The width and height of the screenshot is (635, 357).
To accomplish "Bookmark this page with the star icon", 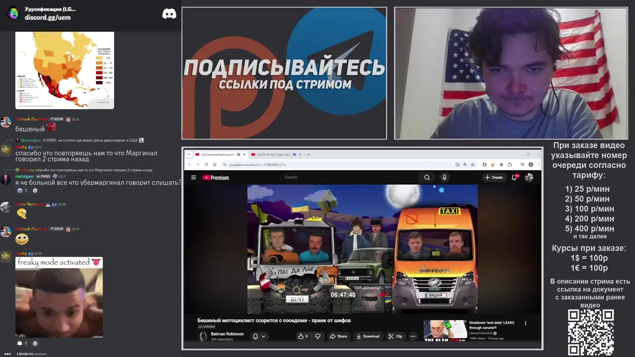I will [x=472, y=165].
